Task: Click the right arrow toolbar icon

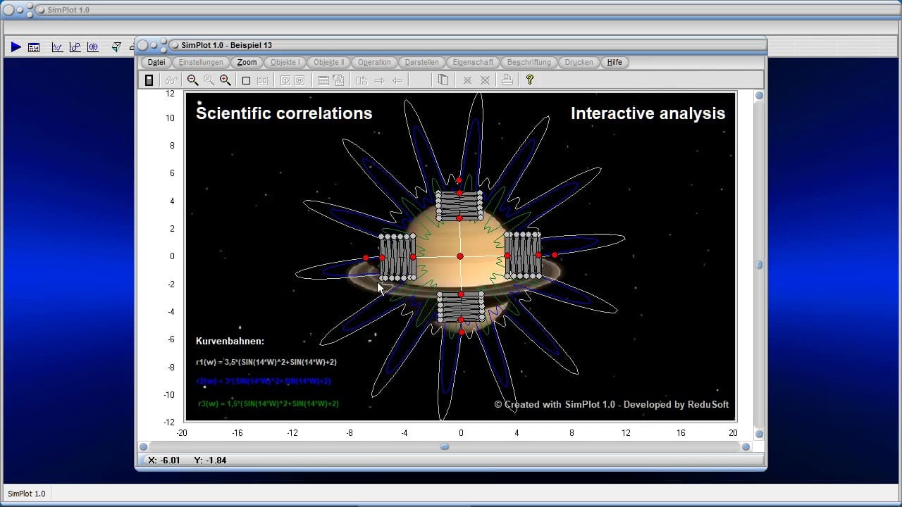Action: 379,80
